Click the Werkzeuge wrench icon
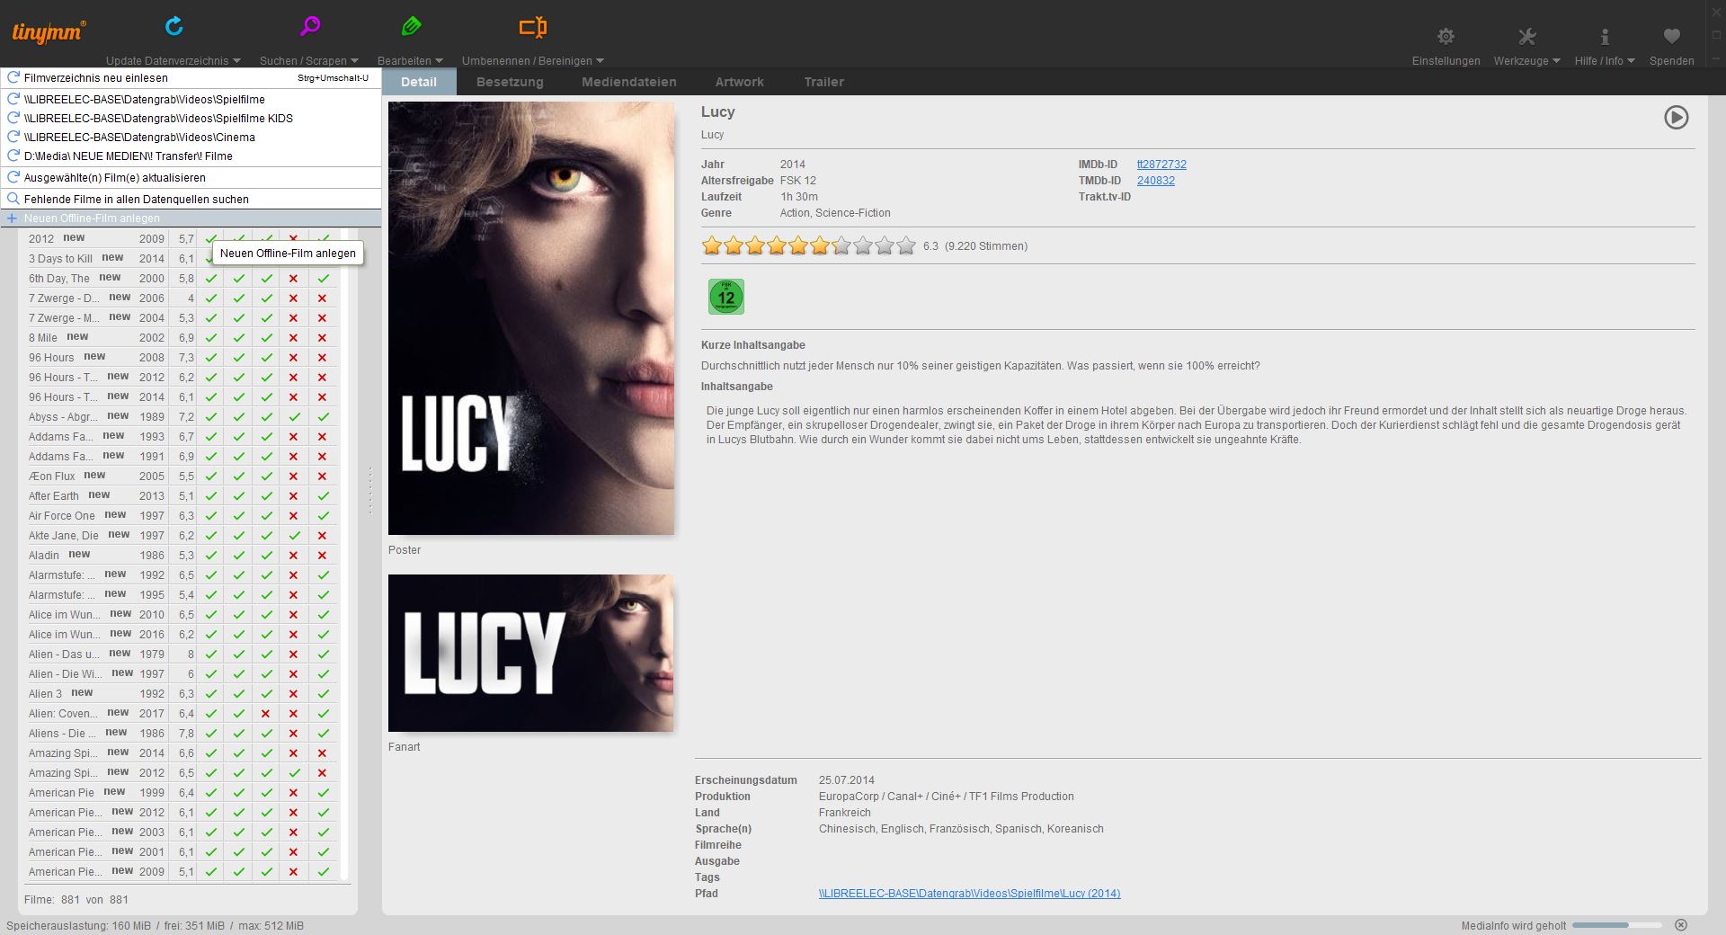The height and width of the screenshot is (935, 1726). [1526, 36]
